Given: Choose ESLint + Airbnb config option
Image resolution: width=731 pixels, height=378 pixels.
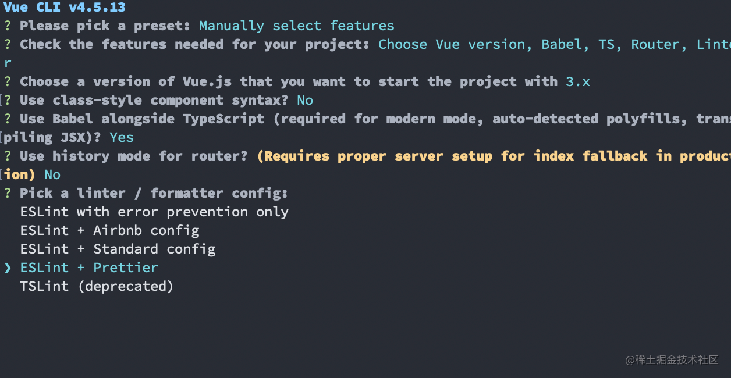Looking at the screenshot, I should (x=110, y=230).
